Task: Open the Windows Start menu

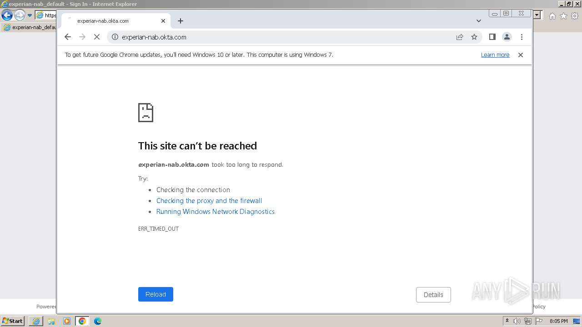Action: [13, 321]
